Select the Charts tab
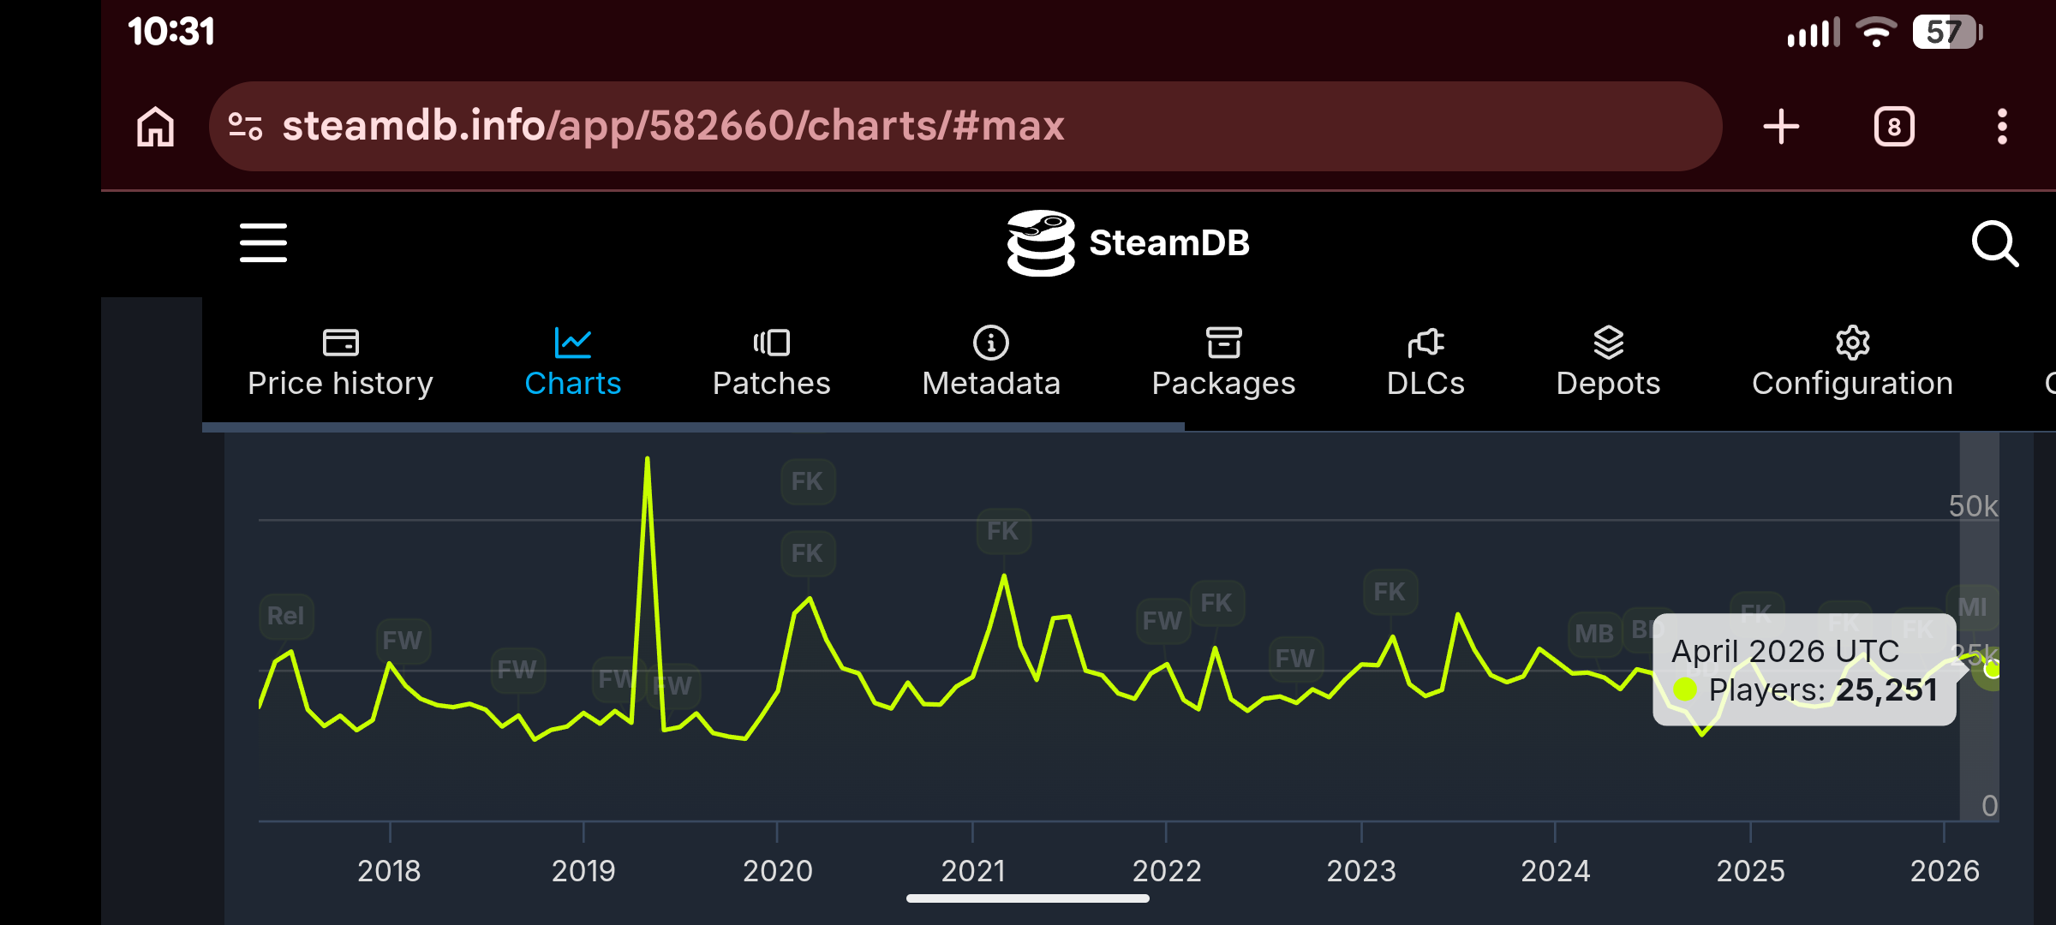The width and height of the screenshot is (2056, 925). pyautogui.click(x=572, y=364)
